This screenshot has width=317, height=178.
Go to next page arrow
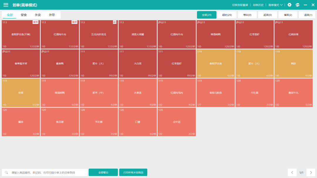[311, 172]
